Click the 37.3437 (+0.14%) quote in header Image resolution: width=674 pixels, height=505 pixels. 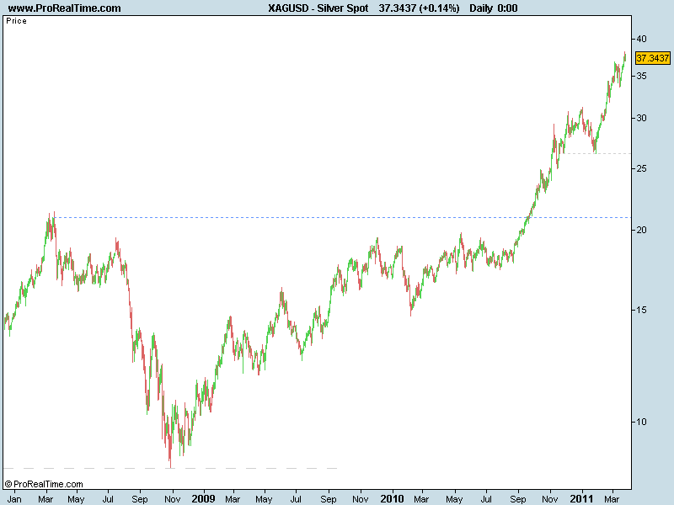point(419,8)
